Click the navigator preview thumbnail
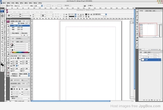 click(151, 30)
